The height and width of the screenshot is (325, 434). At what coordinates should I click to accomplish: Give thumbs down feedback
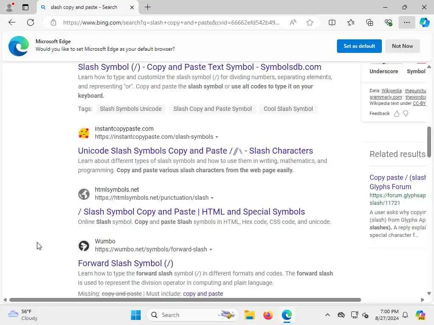click(406, 113)
